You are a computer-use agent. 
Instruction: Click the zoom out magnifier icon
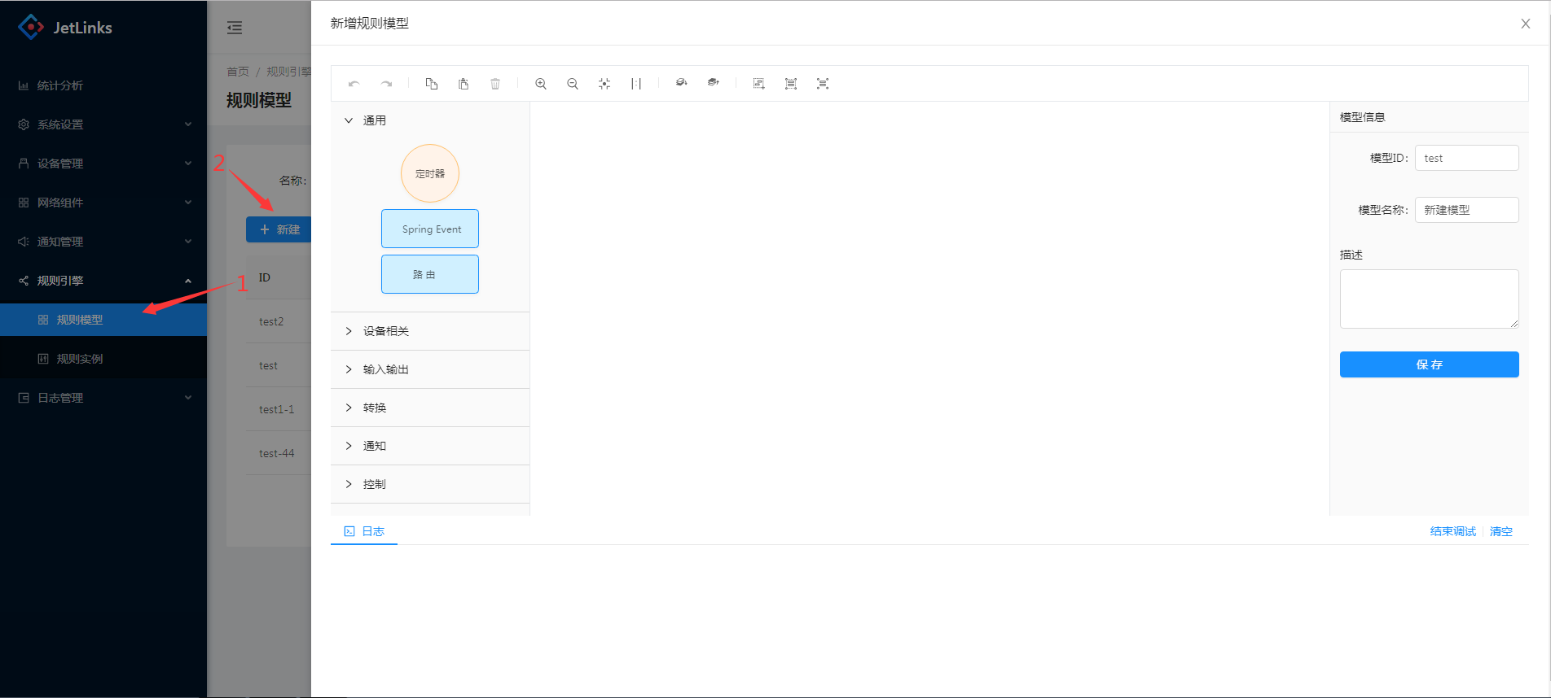573,84
